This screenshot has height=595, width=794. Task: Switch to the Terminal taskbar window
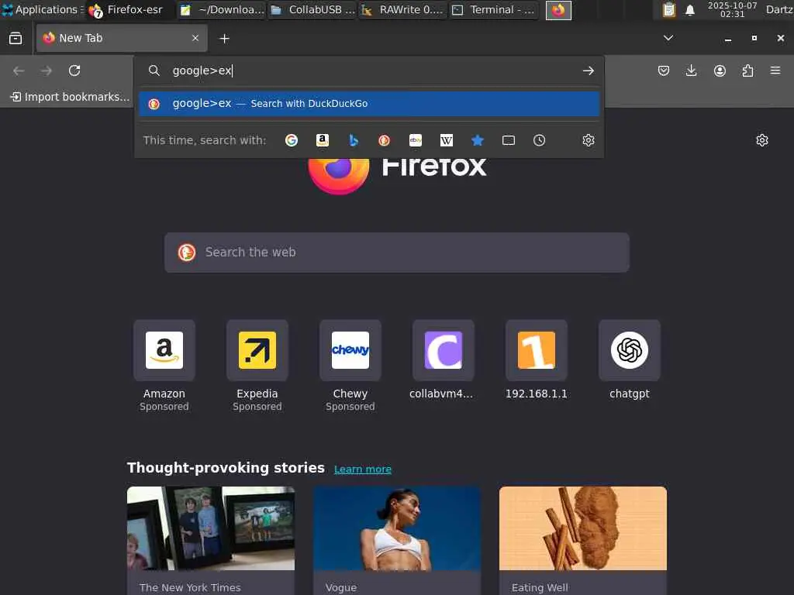pos(493,9)
